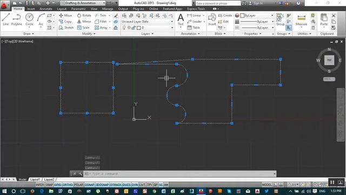Activate the Trim command
The height and width of the screenshot is (195, 346).
click(101, 16)
